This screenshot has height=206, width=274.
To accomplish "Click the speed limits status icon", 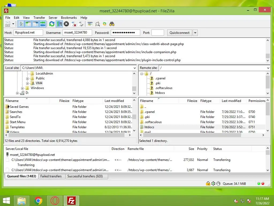I will pos(218,183).
